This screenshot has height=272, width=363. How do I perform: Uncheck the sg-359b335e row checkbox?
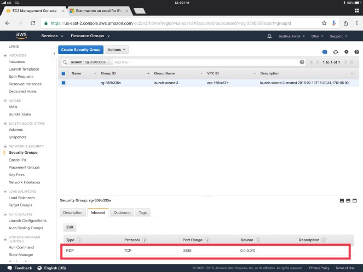pos(64,83)
